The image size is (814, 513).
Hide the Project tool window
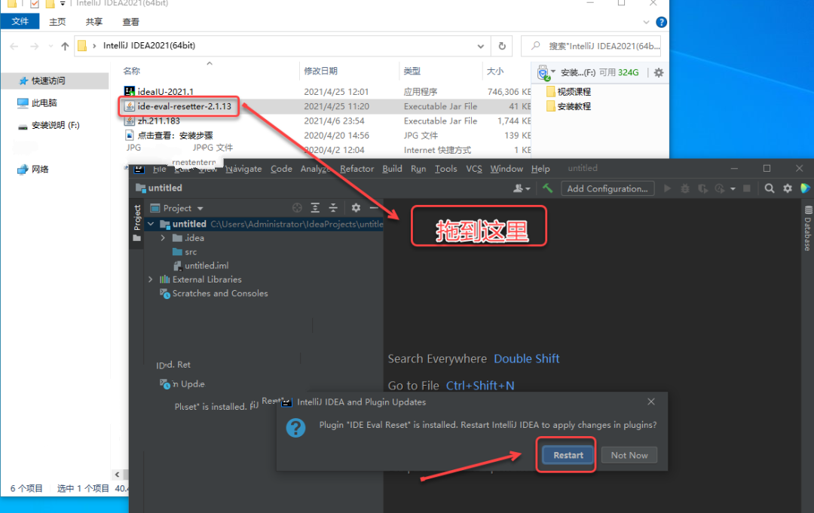[374, 208]
